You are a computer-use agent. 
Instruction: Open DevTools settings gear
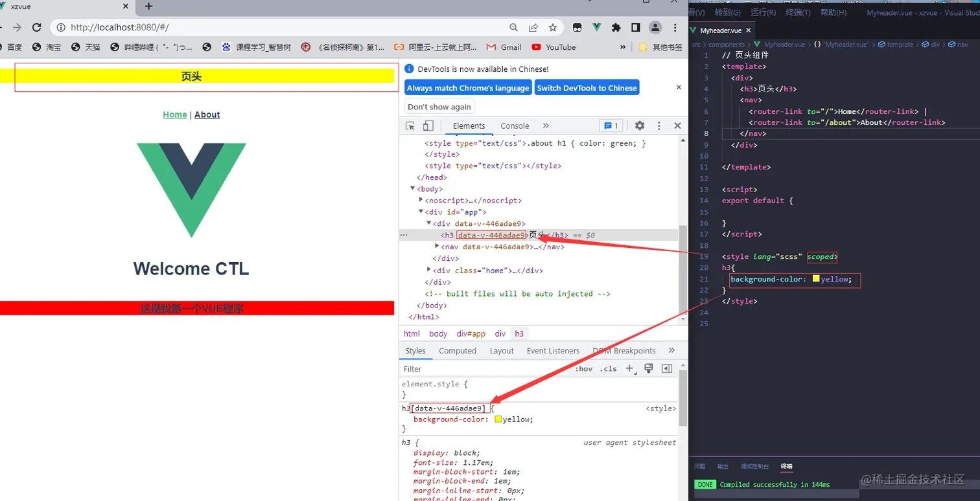[640, 126]
